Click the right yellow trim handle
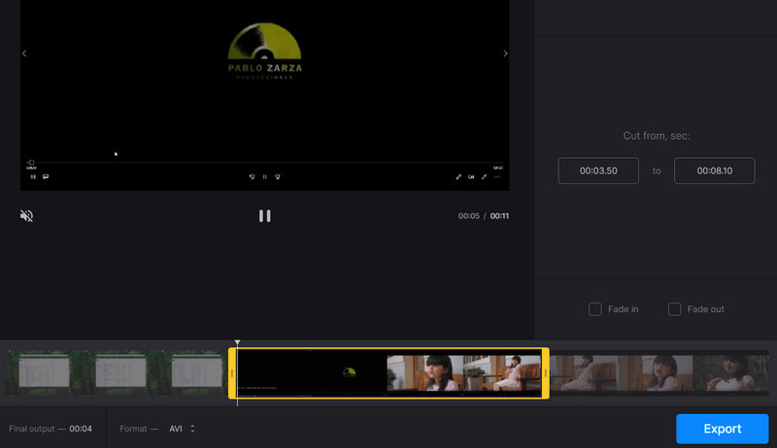Screen dimensions: 777x448 coord(545,373)
